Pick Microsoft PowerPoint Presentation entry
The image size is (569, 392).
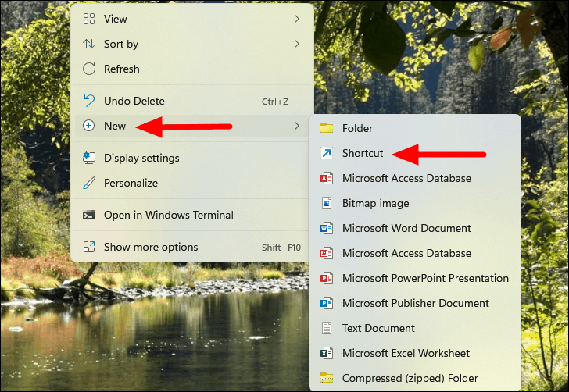click(425, 278)
